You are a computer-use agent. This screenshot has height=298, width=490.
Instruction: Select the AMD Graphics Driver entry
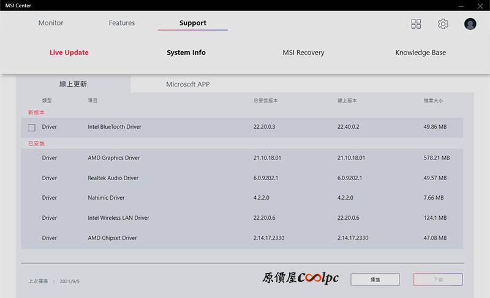pyautogui.click(x=114, y=158)
